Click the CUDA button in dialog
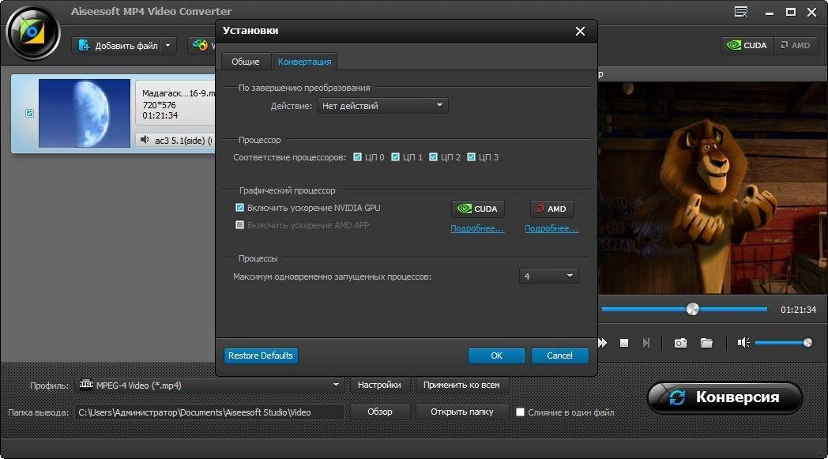The image size is (828, 459). (477, 209)
